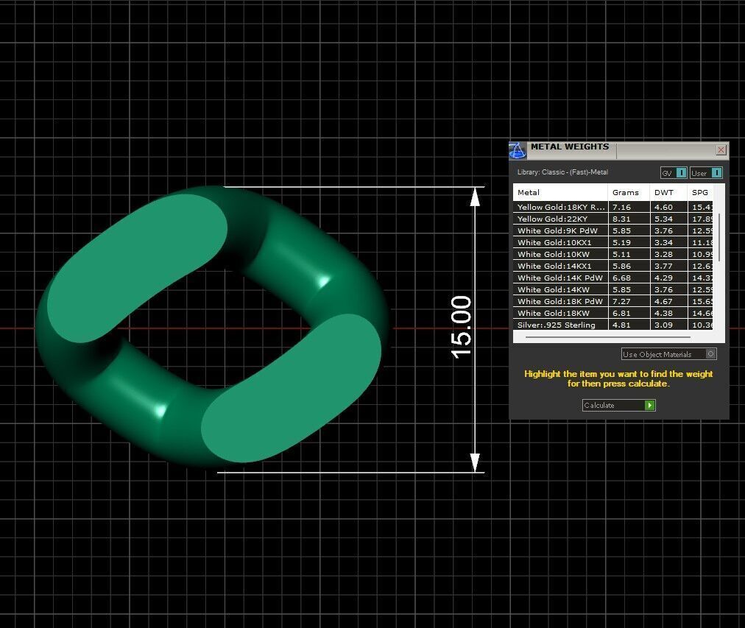
Task: Sort by the Metal column header
Action: pyautogui.click(x=560, y=192)
